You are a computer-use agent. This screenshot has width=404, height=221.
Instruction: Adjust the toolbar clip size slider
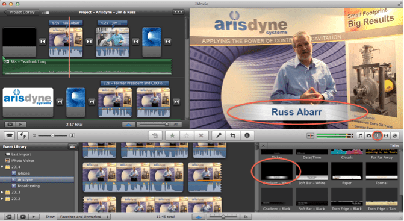[x=52, y=135]
